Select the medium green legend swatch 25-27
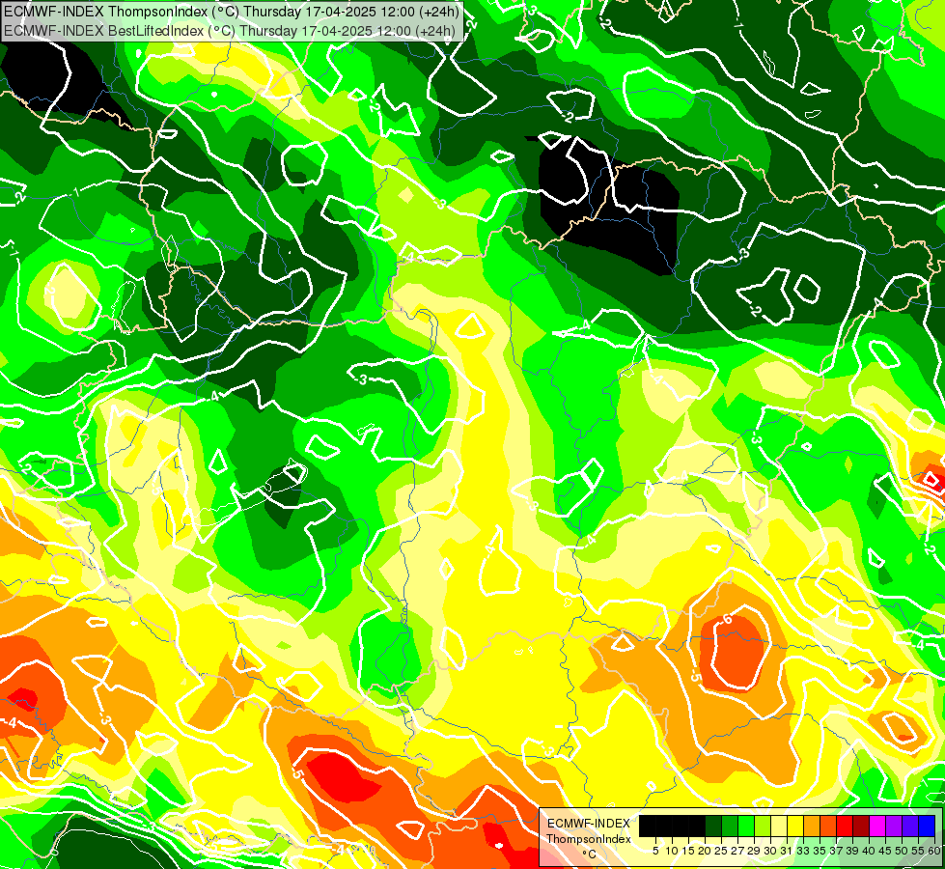This screenshot has width=945, height=869. coord(730,826)
